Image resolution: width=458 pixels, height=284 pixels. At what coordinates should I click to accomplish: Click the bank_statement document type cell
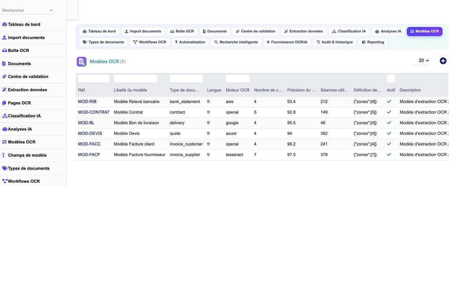click(x=185, y=102)
